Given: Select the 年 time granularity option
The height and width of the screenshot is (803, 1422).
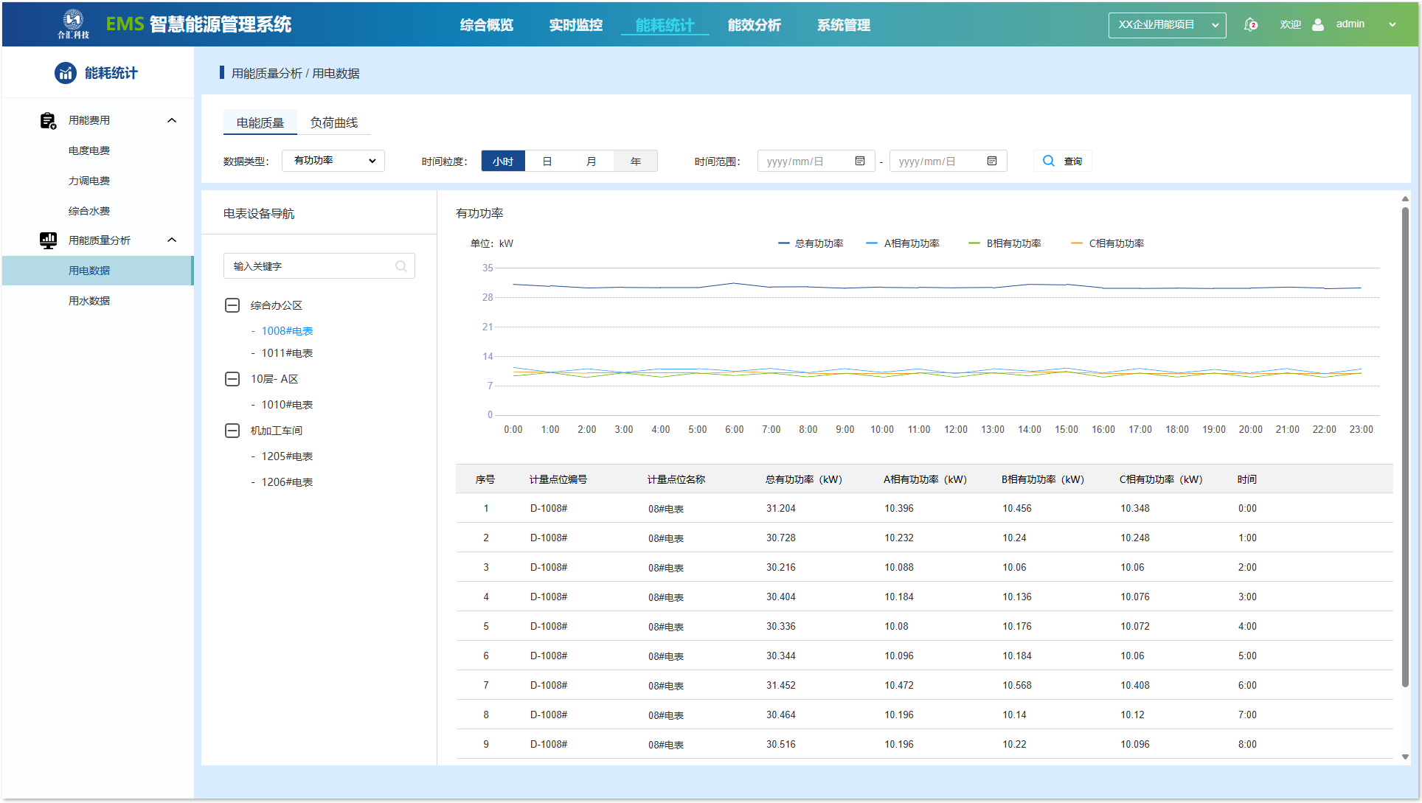Looking at the screenshot, I should 636,161.
